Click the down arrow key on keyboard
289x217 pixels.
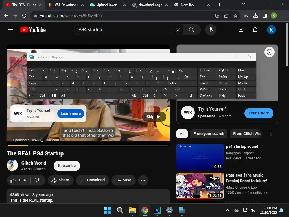pyautogui.click(x=166, y=96)
